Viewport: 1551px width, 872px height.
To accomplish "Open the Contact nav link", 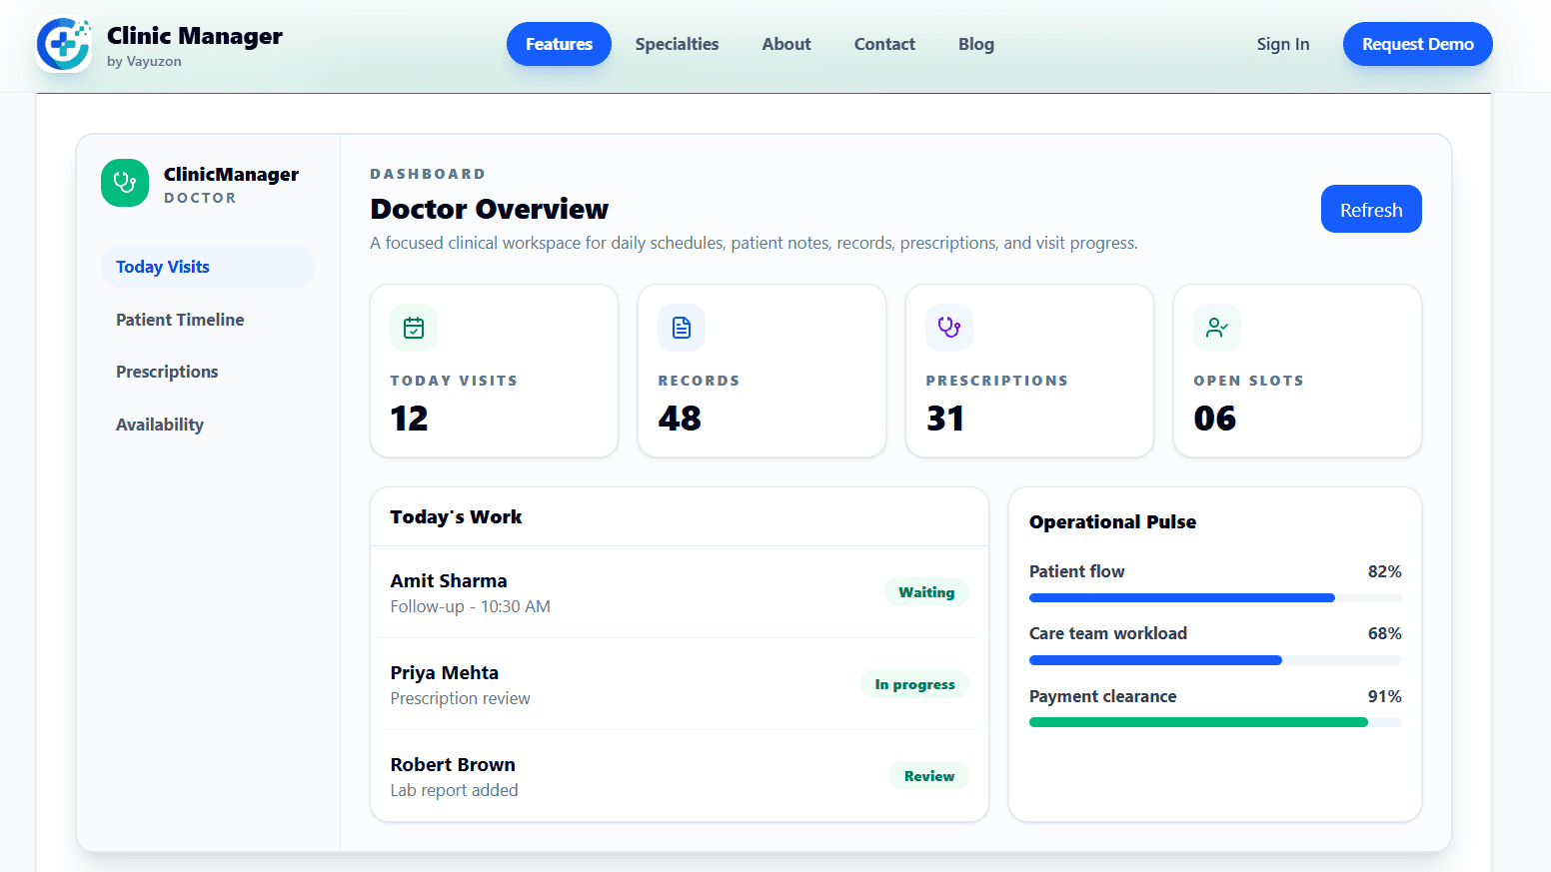I will point(884,44).
